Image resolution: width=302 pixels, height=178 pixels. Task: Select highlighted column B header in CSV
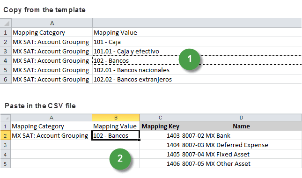click(116, 118)
